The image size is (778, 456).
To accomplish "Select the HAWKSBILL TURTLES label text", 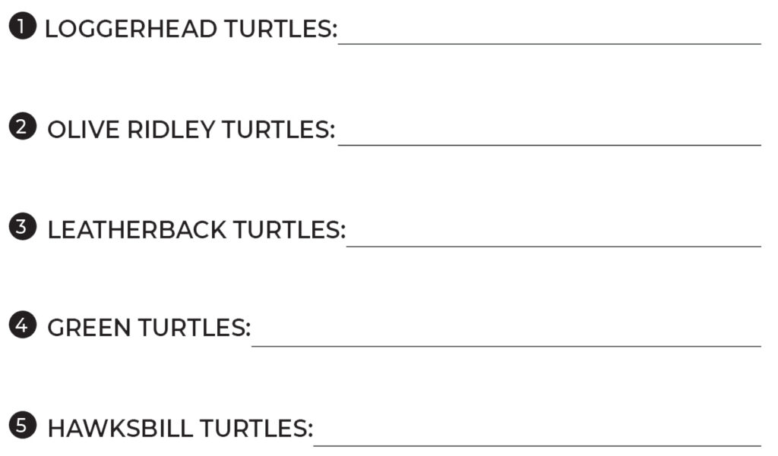I will (180, 428).
